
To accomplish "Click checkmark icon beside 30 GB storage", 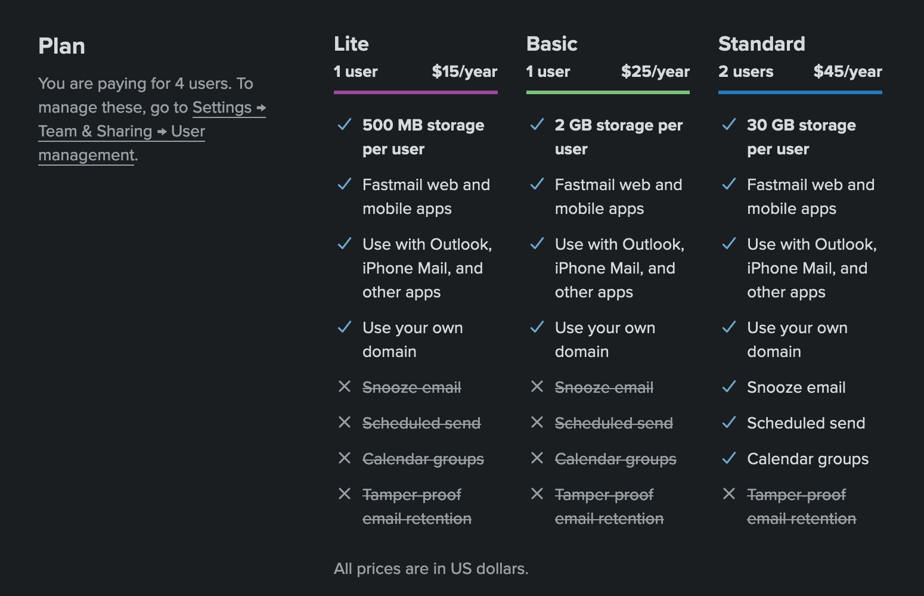I will (x=729, y=125).
